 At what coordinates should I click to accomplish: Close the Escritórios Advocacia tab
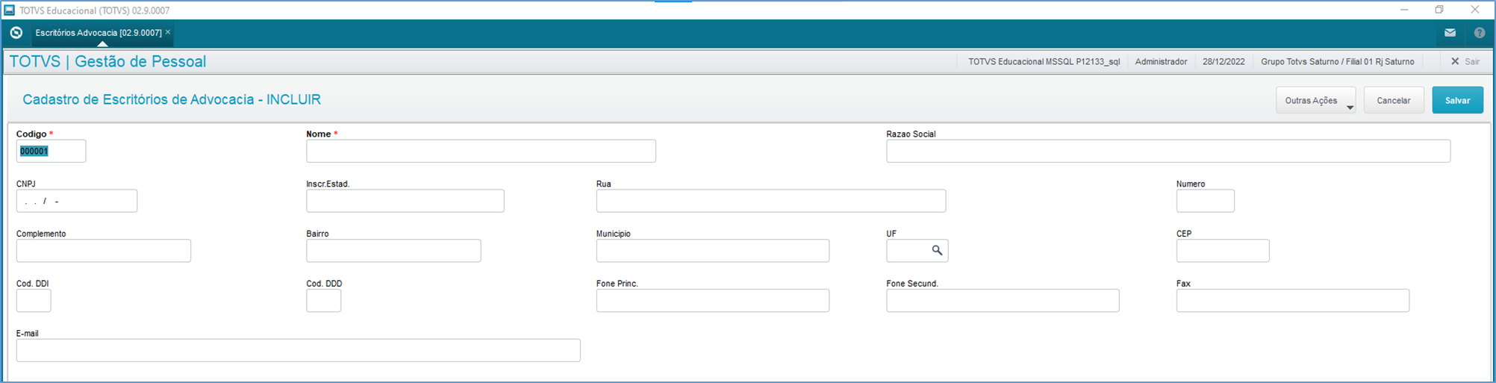(168, 32)
